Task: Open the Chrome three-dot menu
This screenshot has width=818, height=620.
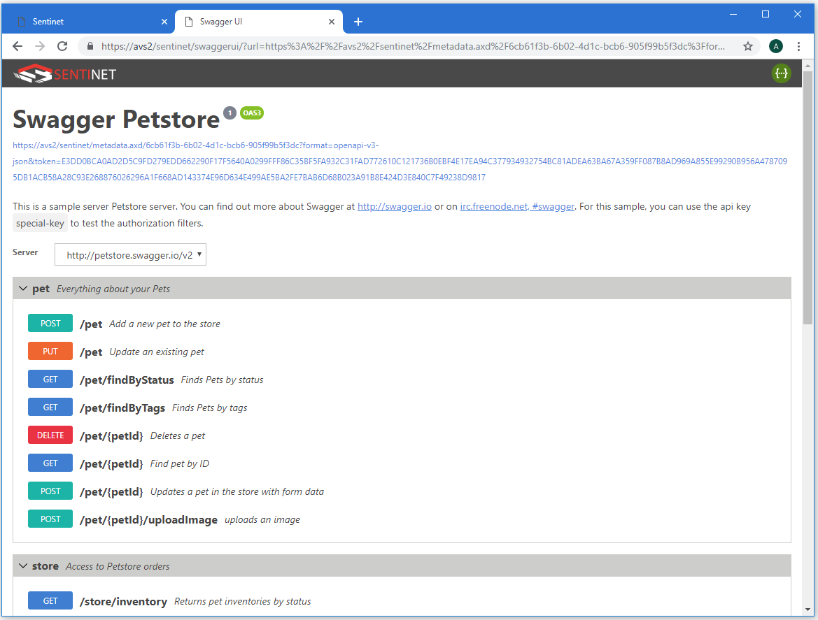Action: [x=798, y=46]
